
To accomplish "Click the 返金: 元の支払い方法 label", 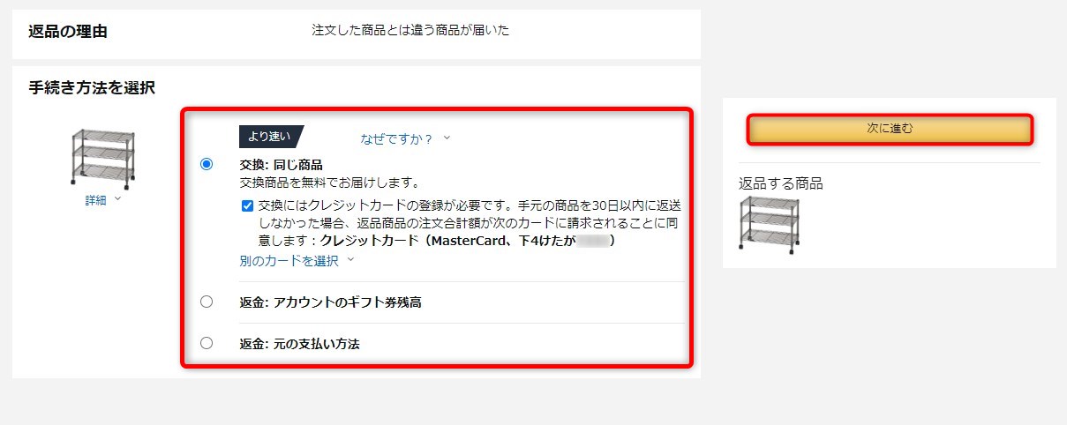I will 300,344.
